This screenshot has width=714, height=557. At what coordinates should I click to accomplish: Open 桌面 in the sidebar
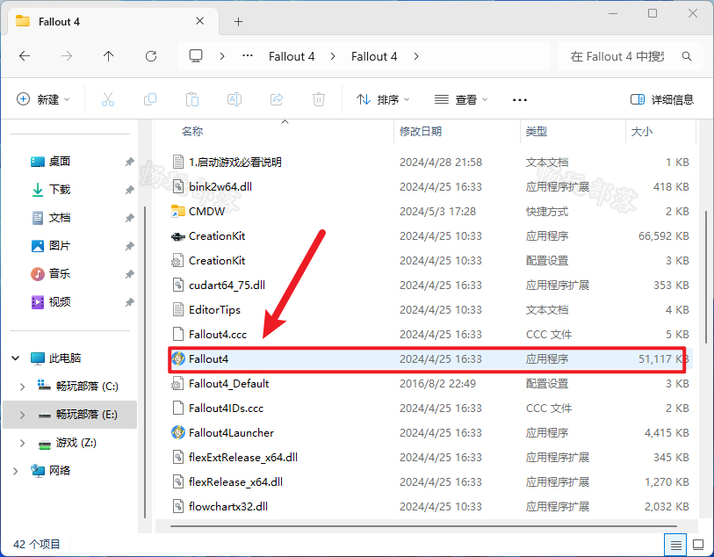(59, 162)
